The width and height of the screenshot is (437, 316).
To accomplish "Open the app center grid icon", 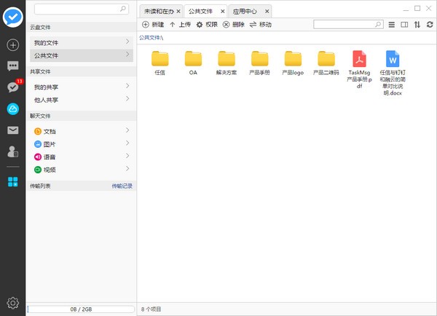I will click(x=12, y=181).
